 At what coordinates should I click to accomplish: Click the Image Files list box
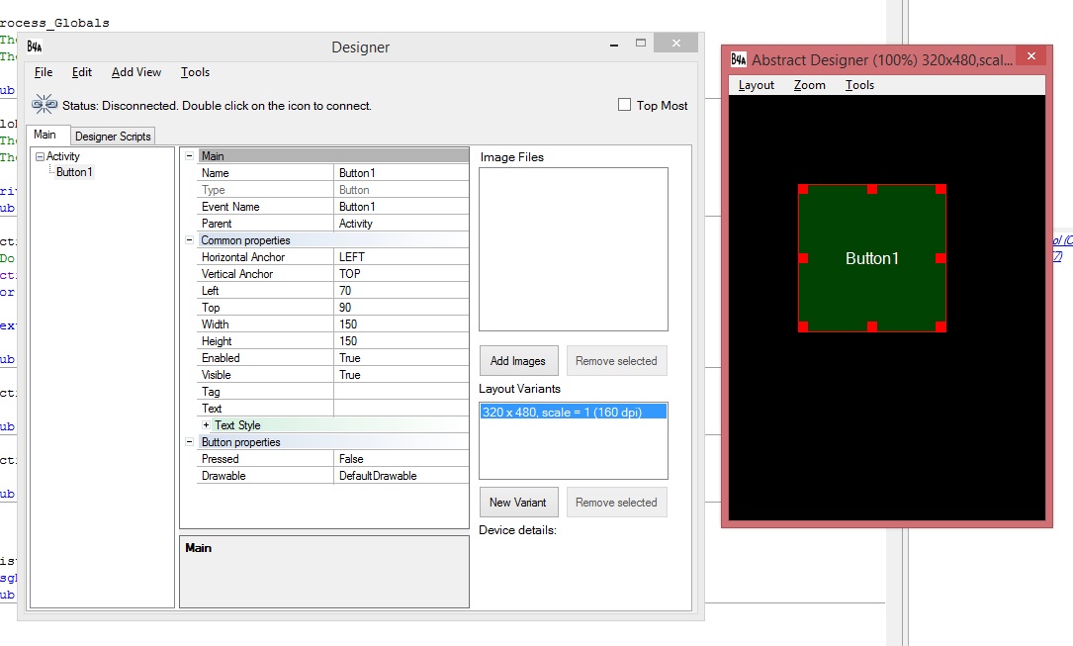click(574, 249)
